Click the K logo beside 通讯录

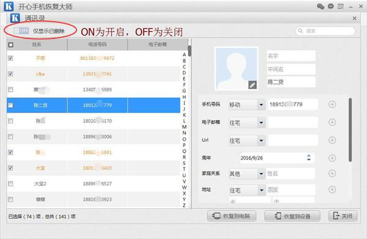click(15, 18)
